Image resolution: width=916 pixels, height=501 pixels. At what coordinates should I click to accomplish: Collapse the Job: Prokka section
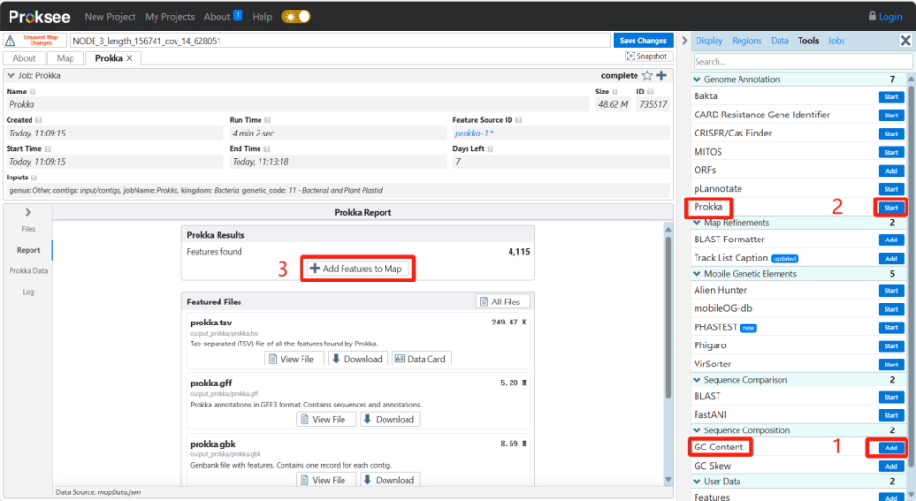10,76
